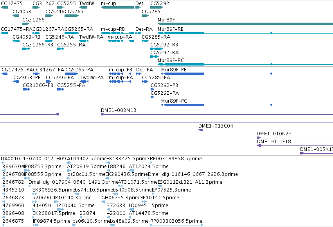Viewport: 333px width, 227px height.
Task: Click protein CG5292-PB label
Action: click(x=164, y=85)
